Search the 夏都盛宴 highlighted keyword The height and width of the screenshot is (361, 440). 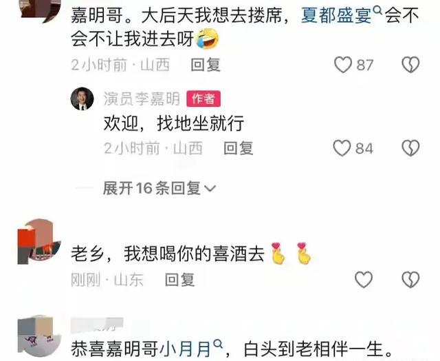tap(336, 15)
